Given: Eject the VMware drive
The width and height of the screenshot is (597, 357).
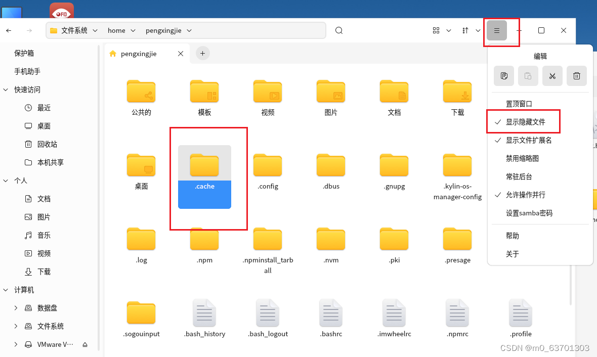Looking at the screenshot, I should tap(85, 344).
